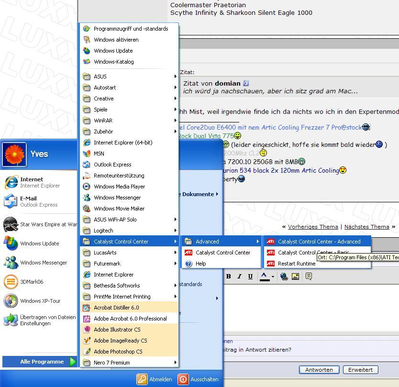This screenshot has height=387, width=399.
Task: Follow the Vorheriges Thema link
Action: tap(313, 227)
